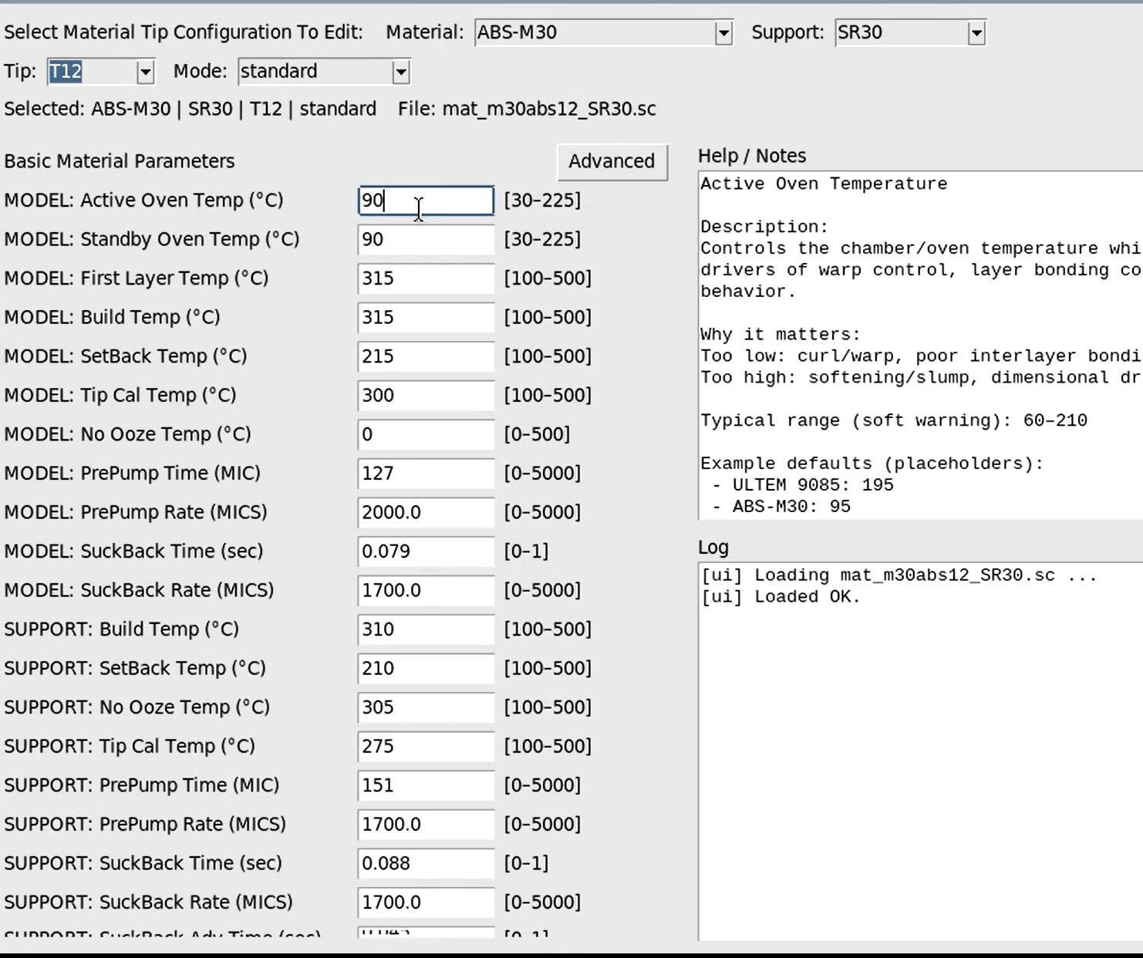Click the MODEL Build Temp value 315
The height and width of the screenshot is (958, 1143).
424,317
